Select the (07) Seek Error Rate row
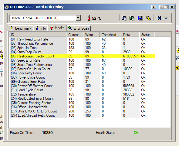 coord(83,60)
